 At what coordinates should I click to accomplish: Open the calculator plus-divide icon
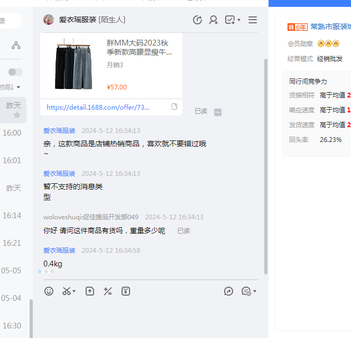pos(108,291)
